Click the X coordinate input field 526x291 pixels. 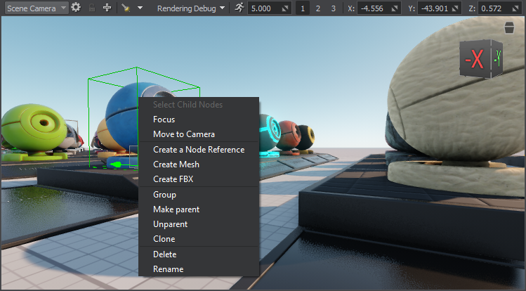(x=380, y=8)
